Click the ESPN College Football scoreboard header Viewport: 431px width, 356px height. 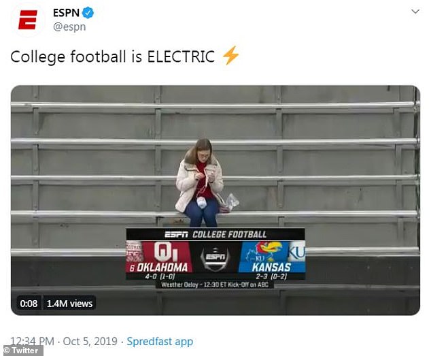(215, 233)
